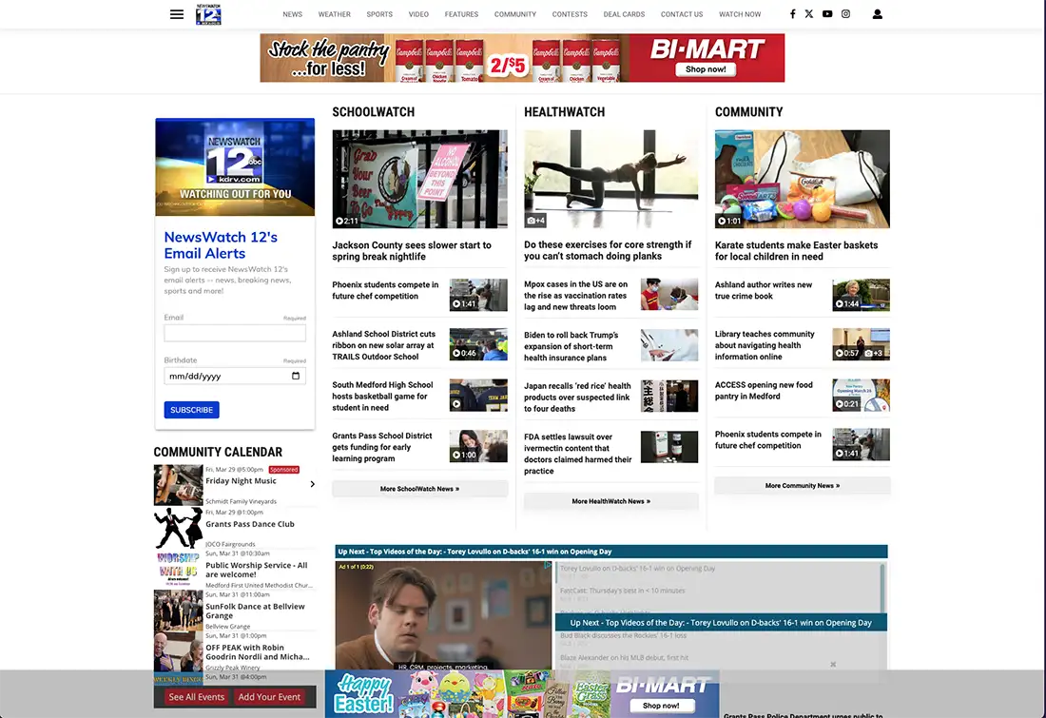Open the Facebook icon link

[x=792, y=14]
